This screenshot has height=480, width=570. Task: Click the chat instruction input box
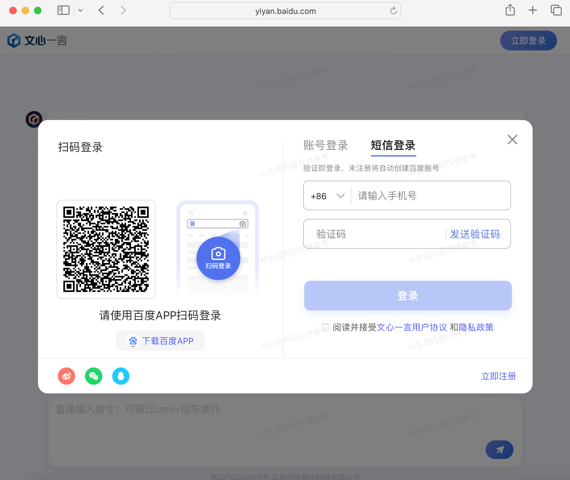[x=285, y=431]
